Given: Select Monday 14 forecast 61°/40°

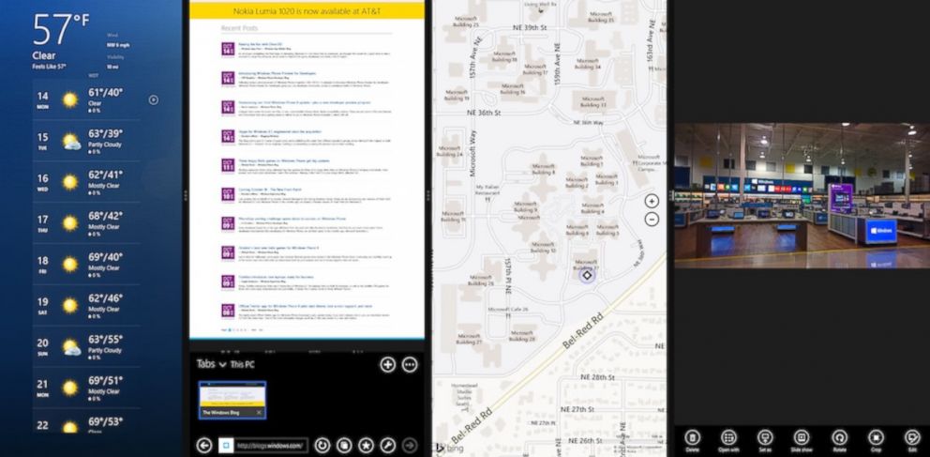Looking at the screenshot, I should coord(87,99).
